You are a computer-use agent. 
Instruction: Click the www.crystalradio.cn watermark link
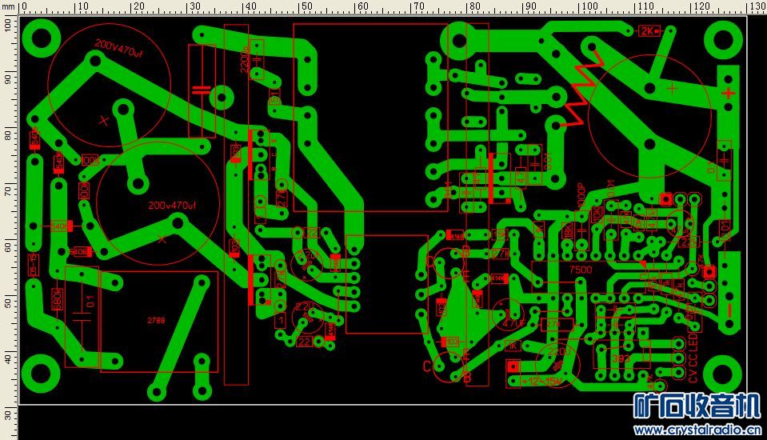[x=697, y=430]
